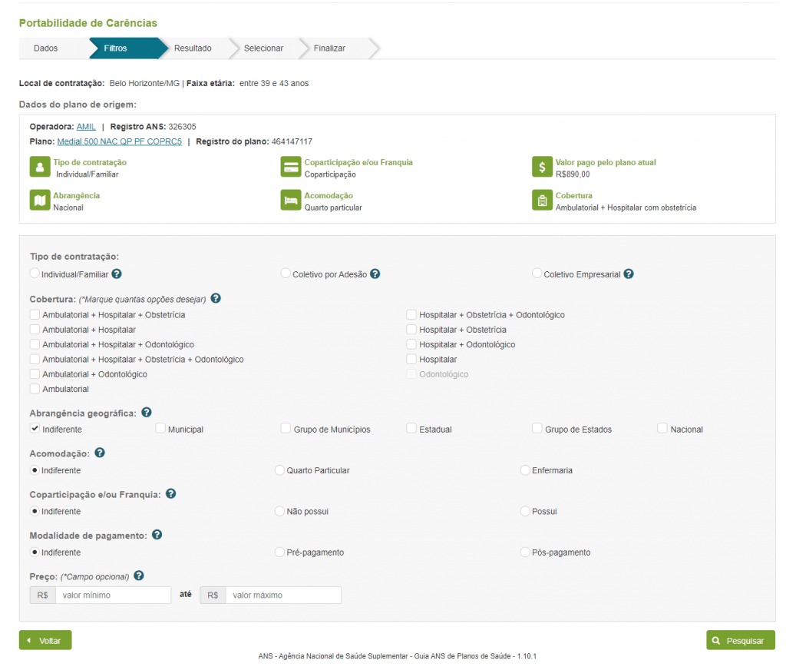
Task: Go to the Dados step tab
Action: [46, 48]
